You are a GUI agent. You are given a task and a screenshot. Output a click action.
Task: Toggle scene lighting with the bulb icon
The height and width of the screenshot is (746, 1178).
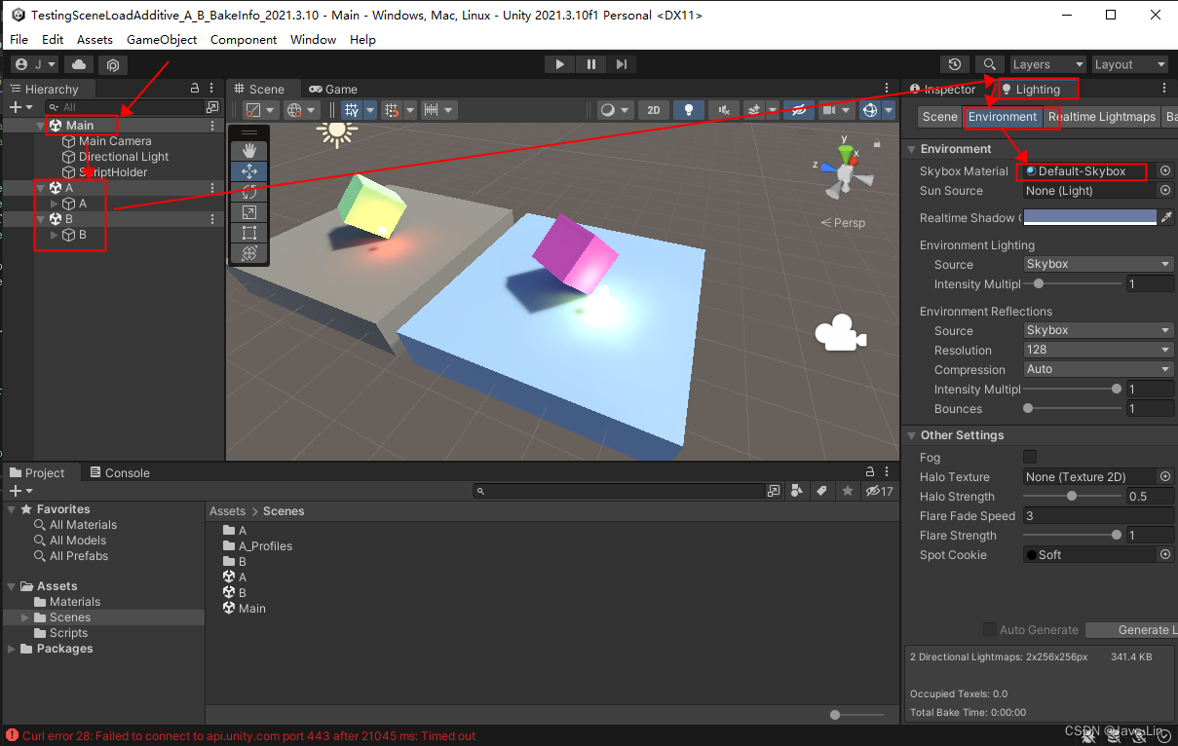click(689, 109)
